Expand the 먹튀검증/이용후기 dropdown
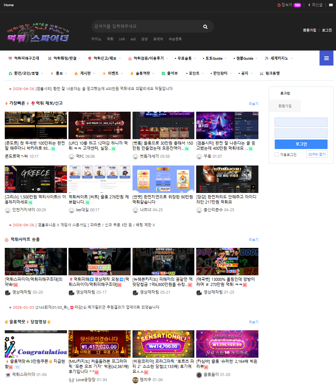 (148, 58)
